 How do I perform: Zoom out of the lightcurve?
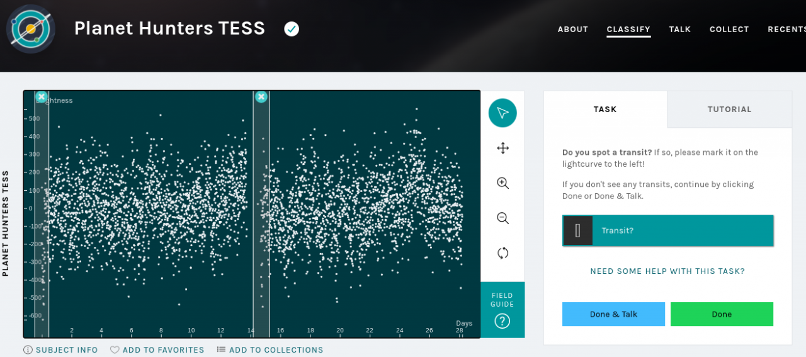click(x=502, y=218)
